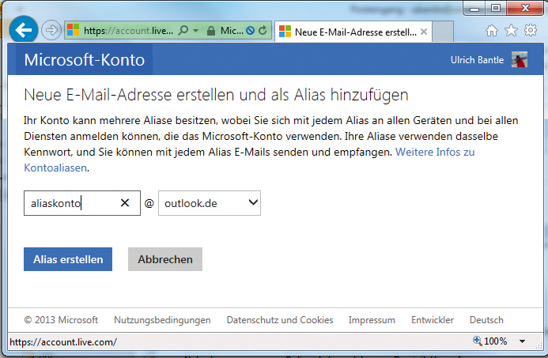Screen dimensions: 548x358
Task: Click the Microsoft logo favicon in address bar
Action: 73,30
